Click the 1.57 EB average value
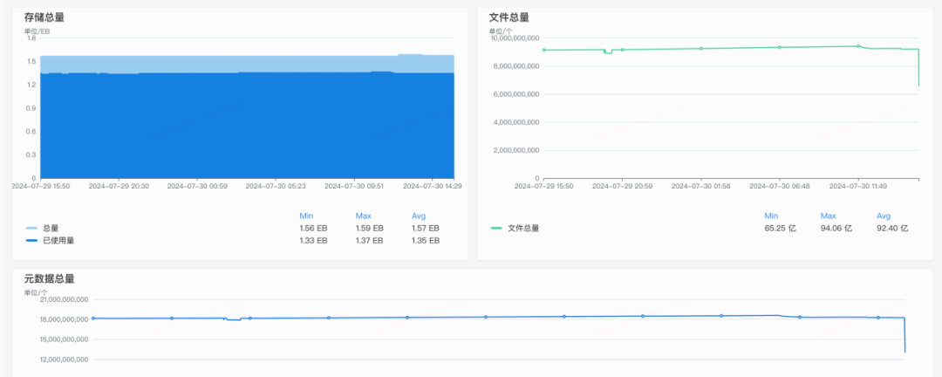 (425, 229)
